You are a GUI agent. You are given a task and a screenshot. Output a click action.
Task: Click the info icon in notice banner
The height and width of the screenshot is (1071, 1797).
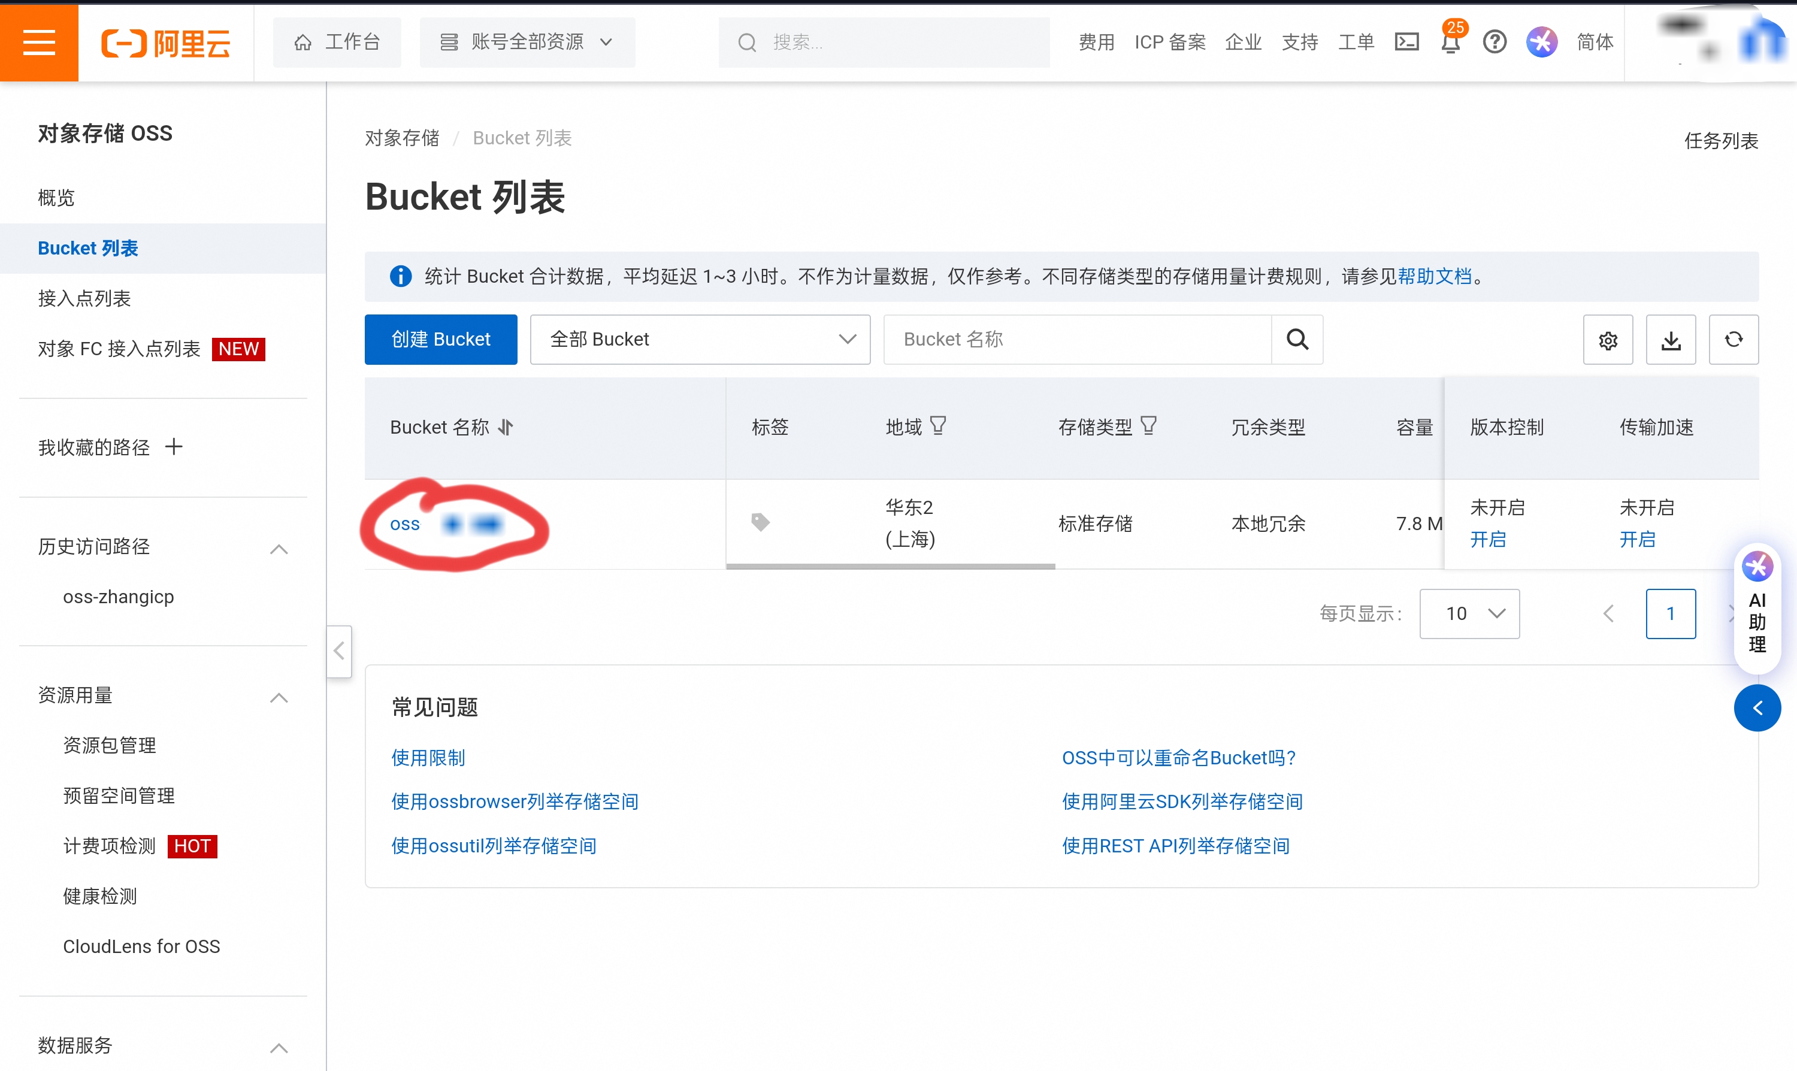coord(401,276)
